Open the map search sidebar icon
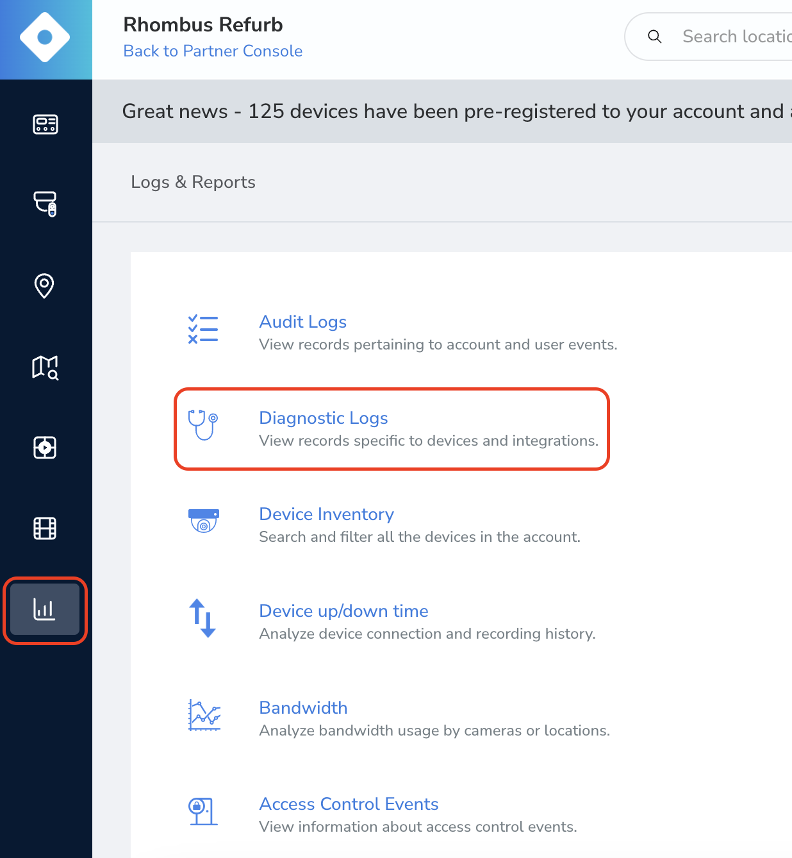Screen dimensions: 792x858 45,367
